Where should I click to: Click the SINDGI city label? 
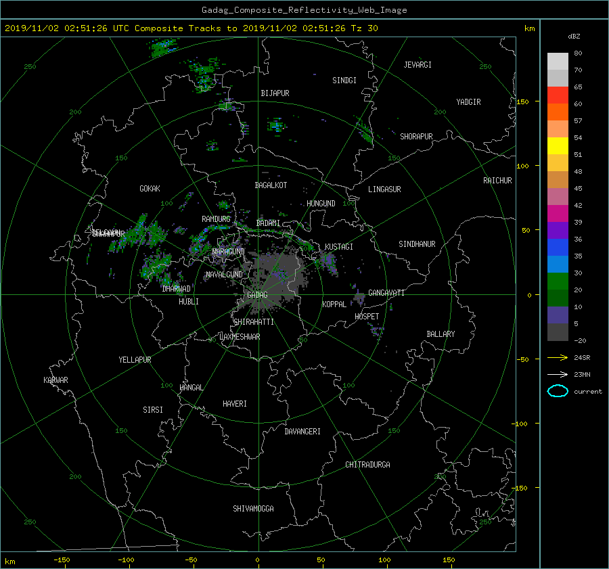click(x=344, y=81)
